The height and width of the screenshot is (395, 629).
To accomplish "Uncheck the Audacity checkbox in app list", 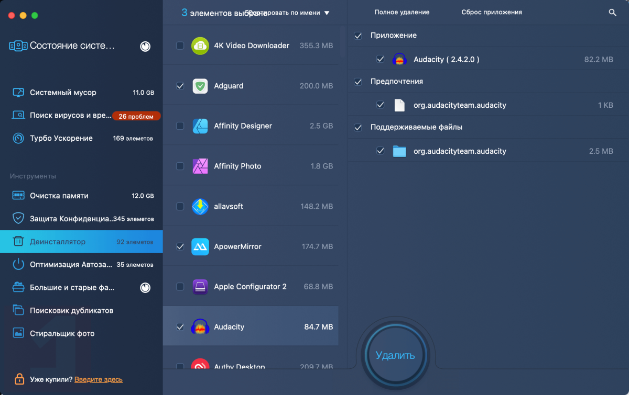I will [180, 327].
